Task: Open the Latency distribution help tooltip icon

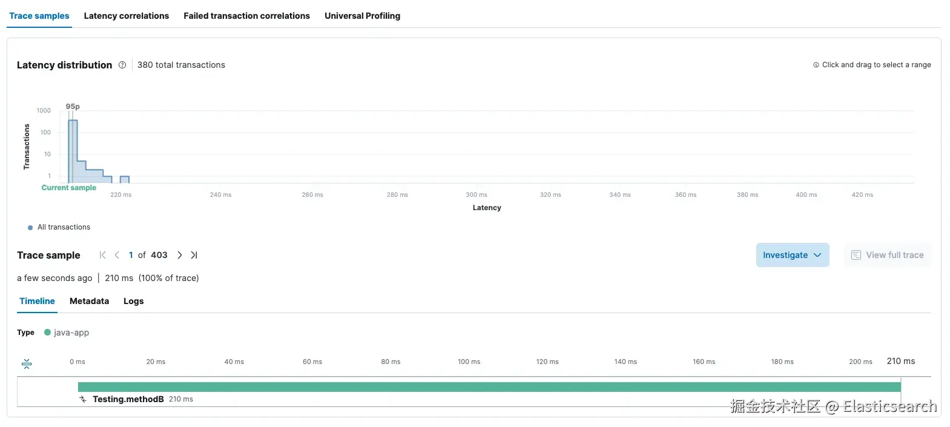Action: coord(122,65)
